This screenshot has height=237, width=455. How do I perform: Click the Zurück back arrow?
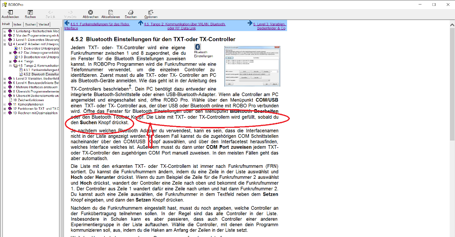pos(50,12)
